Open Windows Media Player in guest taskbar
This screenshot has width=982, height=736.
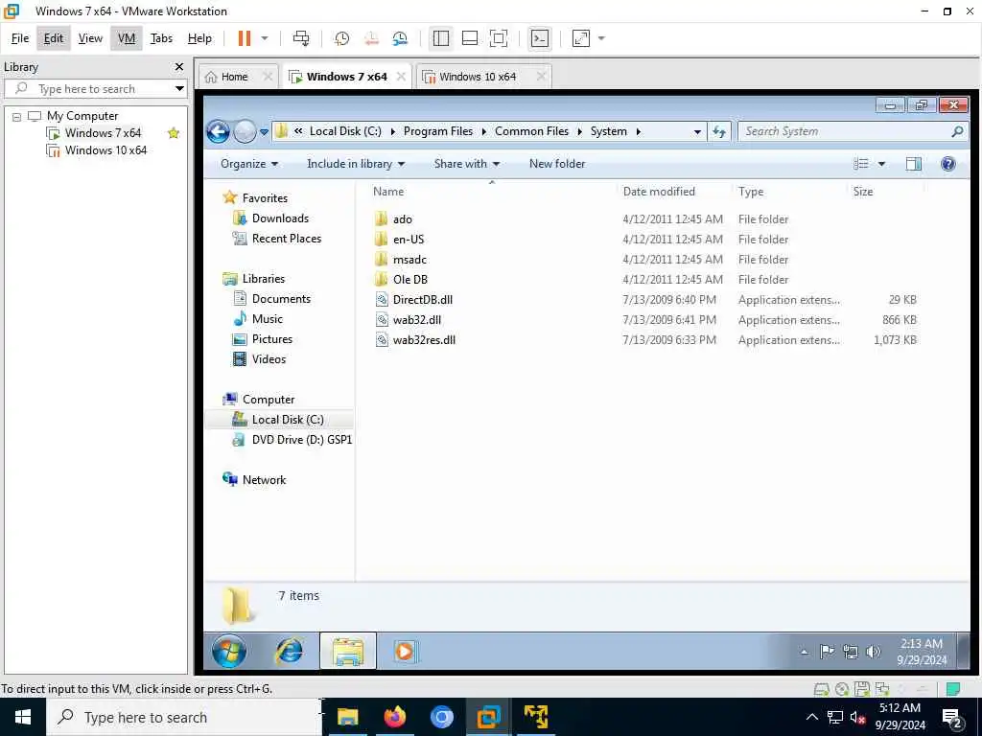[x=406, y=651]
